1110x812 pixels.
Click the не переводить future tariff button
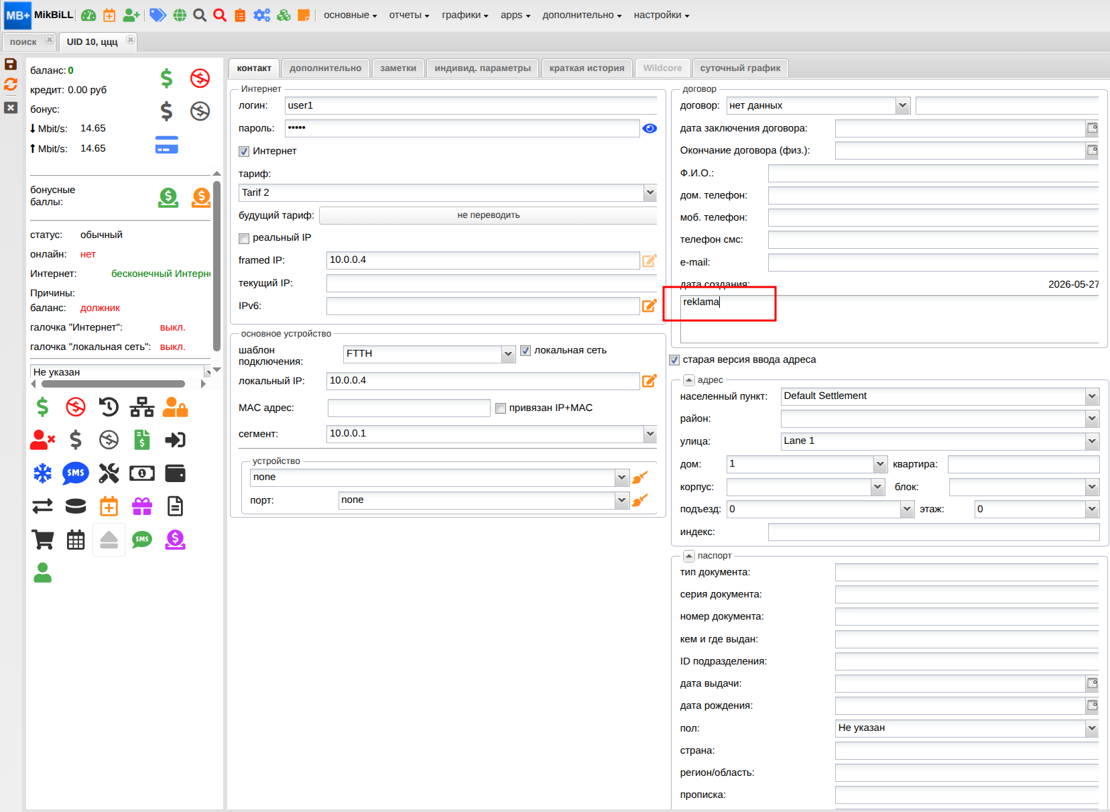(488, 215)
